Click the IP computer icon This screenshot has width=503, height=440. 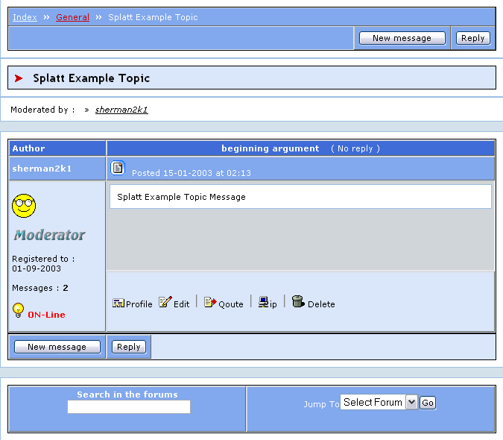(x=263, y=302)
